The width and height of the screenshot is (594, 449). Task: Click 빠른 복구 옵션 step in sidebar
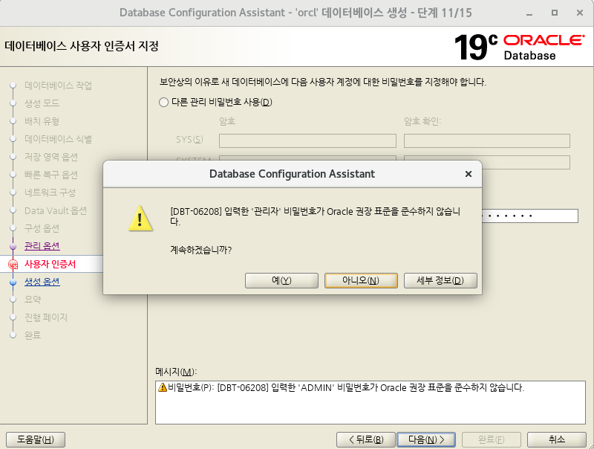point(51,175)
